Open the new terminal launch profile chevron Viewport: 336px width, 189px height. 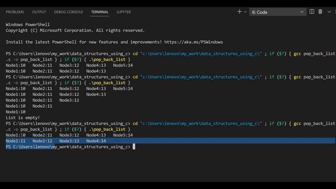pyautogui.click(x=245, y=12)
